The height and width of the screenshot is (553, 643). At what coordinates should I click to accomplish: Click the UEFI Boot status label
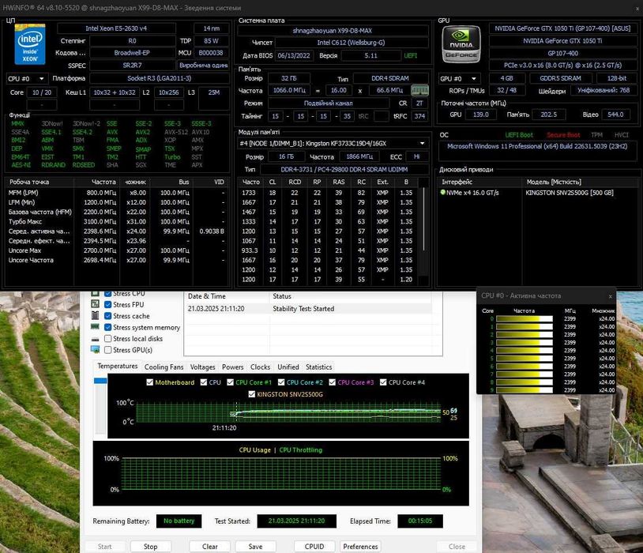[519, 135]
